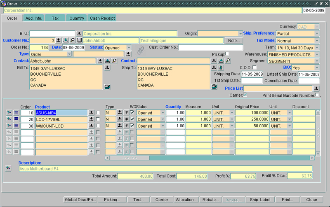Image resolution: width=330 pixels, height=207 pixels.
Task: Click the product lookup icon for ASUS-MB4
Action: [92, 113]
